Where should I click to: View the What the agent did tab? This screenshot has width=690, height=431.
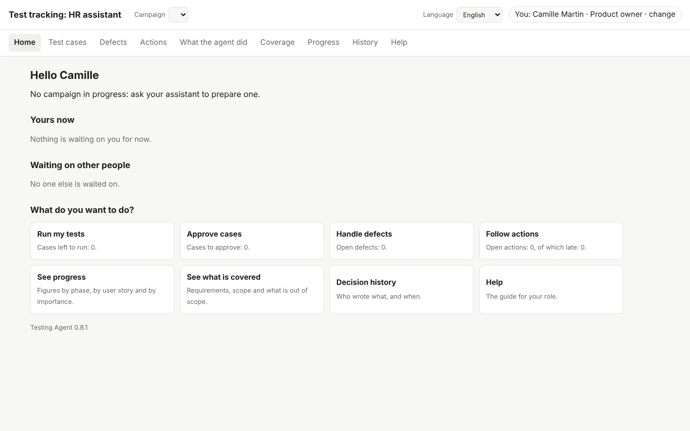coord(213,42)
